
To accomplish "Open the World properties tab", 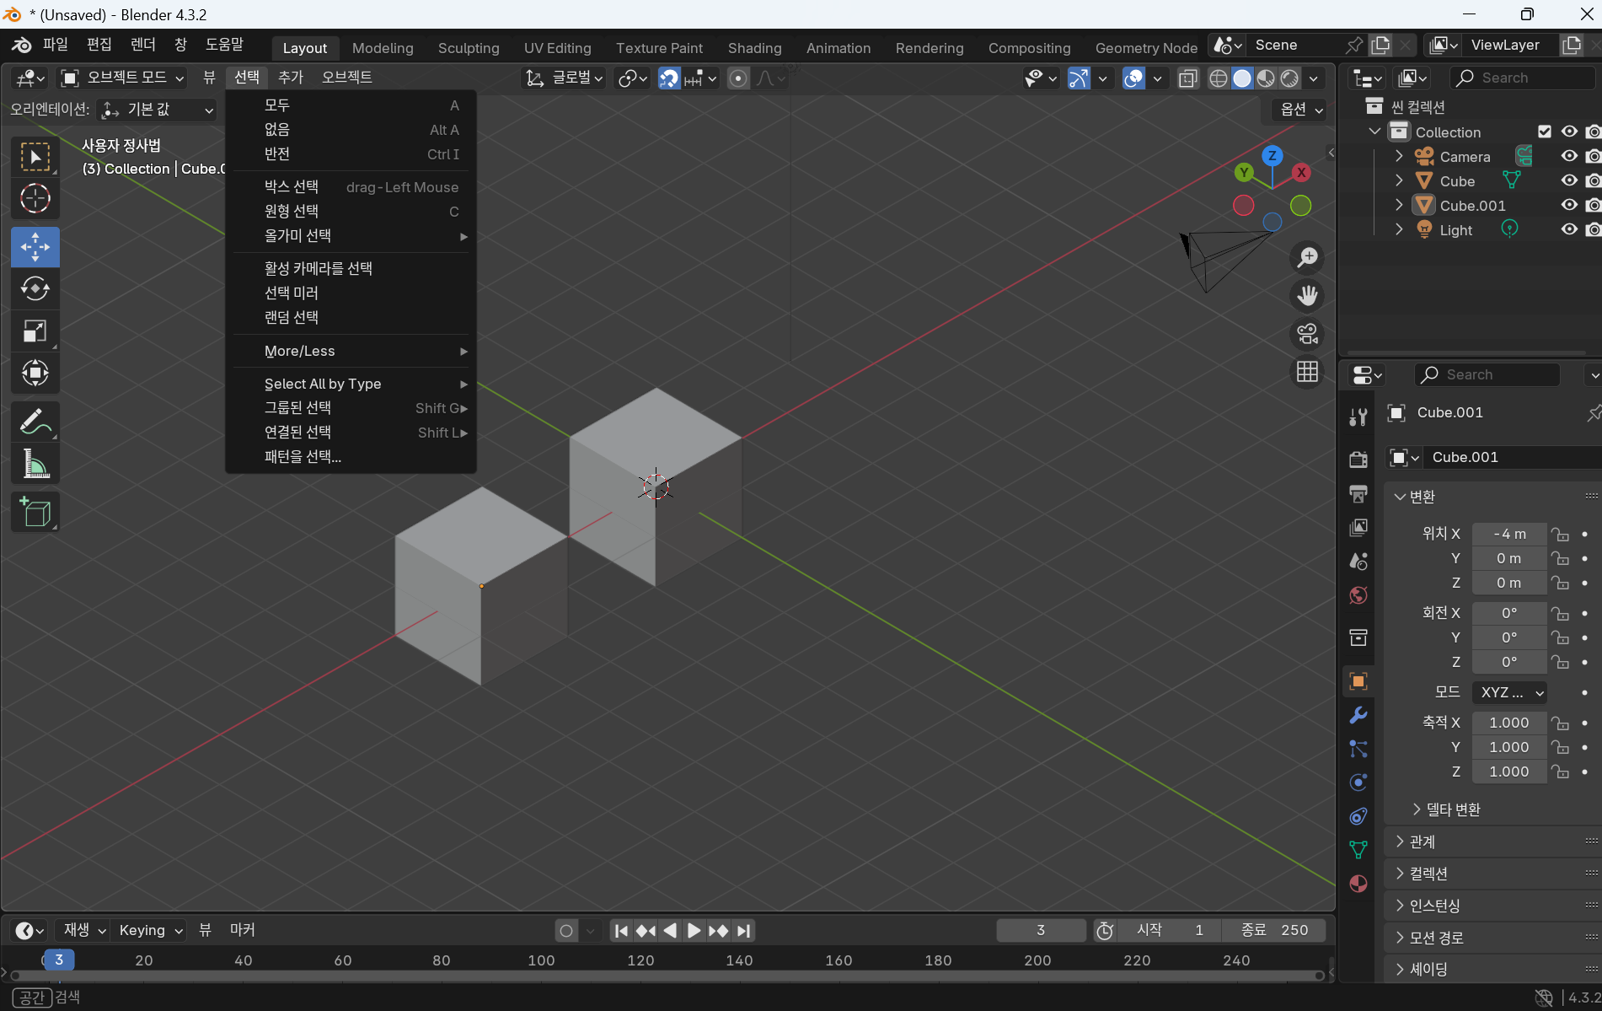I will (1358, 595).
